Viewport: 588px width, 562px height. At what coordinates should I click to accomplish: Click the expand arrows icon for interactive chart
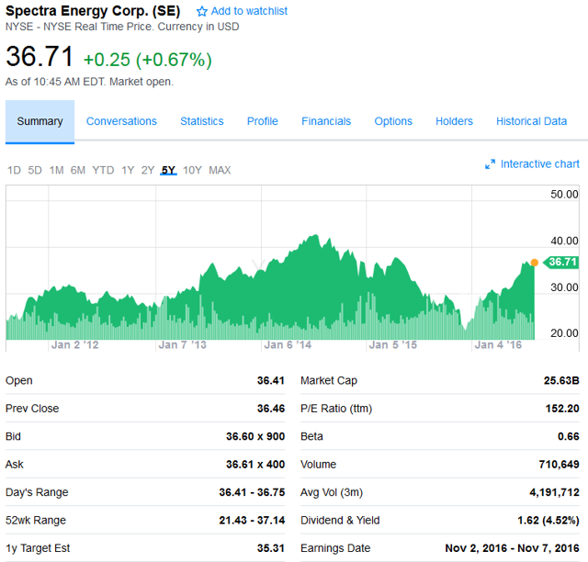[490, 164]
